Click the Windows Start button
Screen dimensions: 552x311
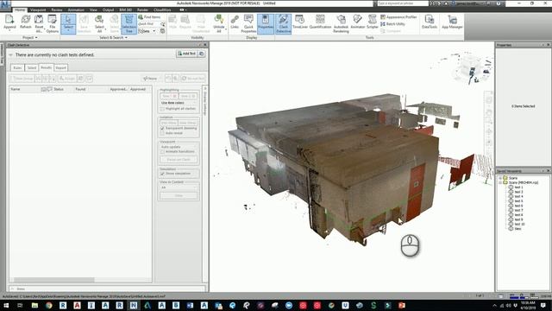(6, 305)
